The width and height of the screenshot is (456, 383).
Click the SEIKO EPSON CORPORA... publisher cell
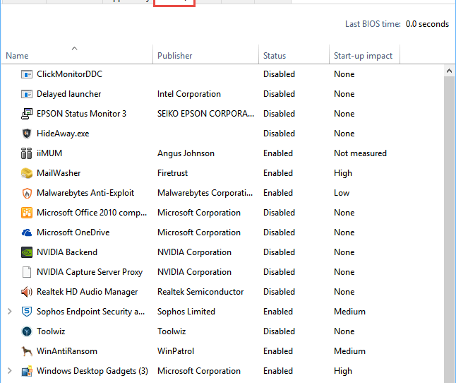click(205, 114)
